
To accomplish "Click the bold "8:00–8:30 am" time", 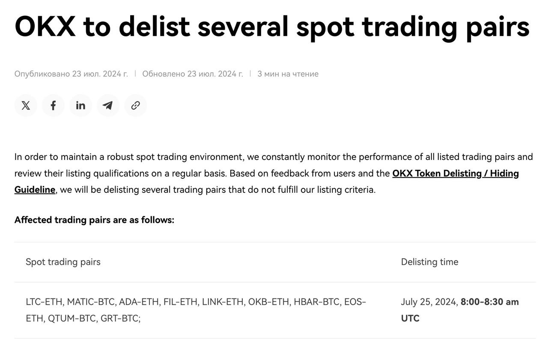I will (x=489, y=302).
